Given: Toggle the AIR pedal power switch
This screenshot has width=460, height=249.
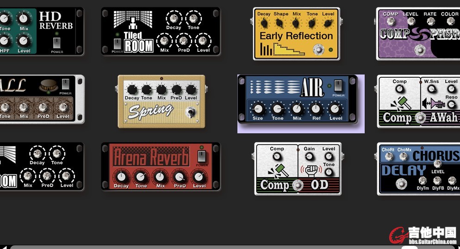Looking at the screenshot, I should pos(338,86).
